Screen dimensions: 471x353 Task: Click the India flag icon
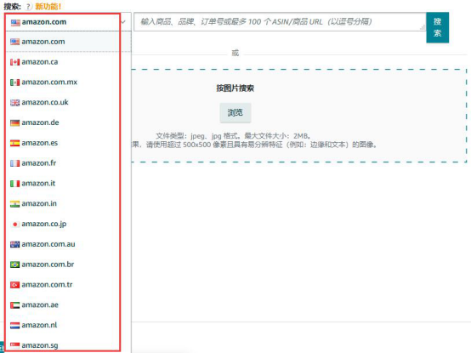point(14,204)
